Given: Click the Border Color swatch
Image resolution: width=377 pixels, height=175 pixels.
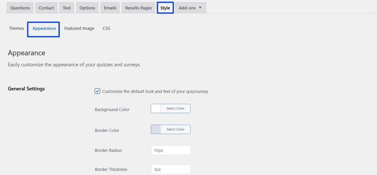Looking at the screenshot, I should 156,129.
